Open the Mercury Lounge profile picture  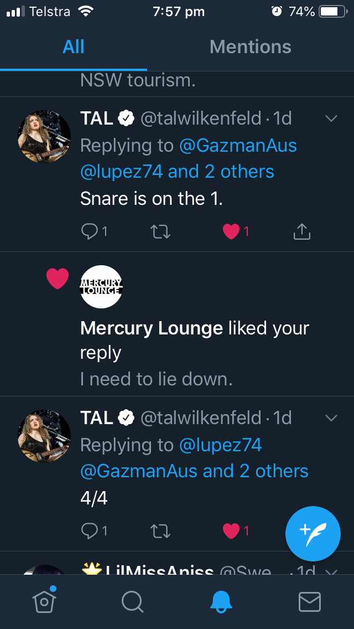click(101, 286)
